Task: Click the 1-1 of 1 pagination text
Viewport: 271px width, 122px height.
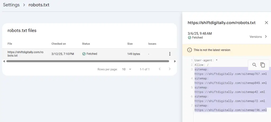Action: click(x=145, y=69)
